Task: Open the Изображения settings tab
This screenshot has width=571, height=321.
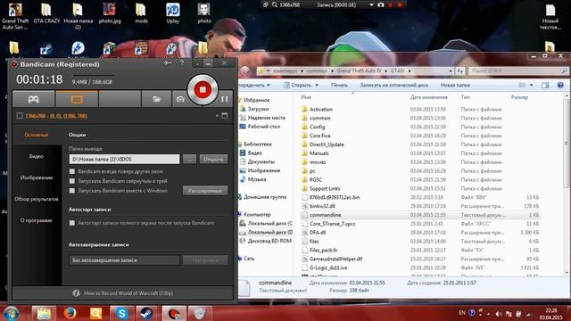Action: (x=37, y=177)
